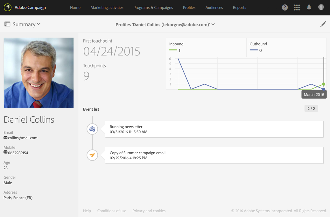Click Daniel Collins profile photo
330x217 pixels.
[x=39, y=73]
